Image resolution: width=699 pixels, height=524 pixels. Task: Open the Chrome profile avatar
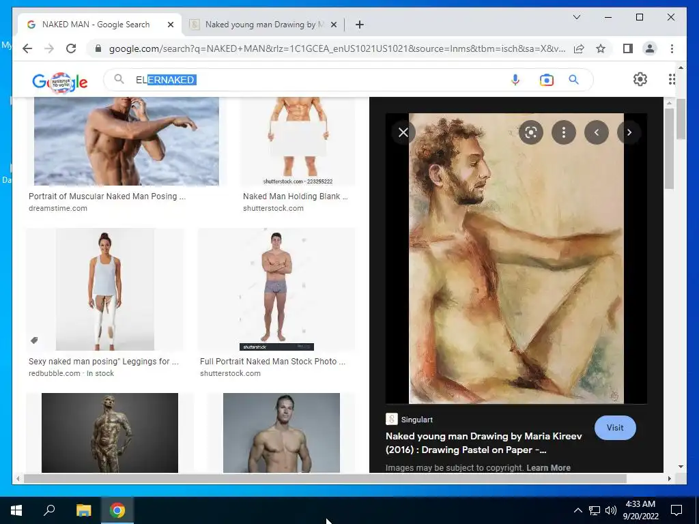click(650, 48)
